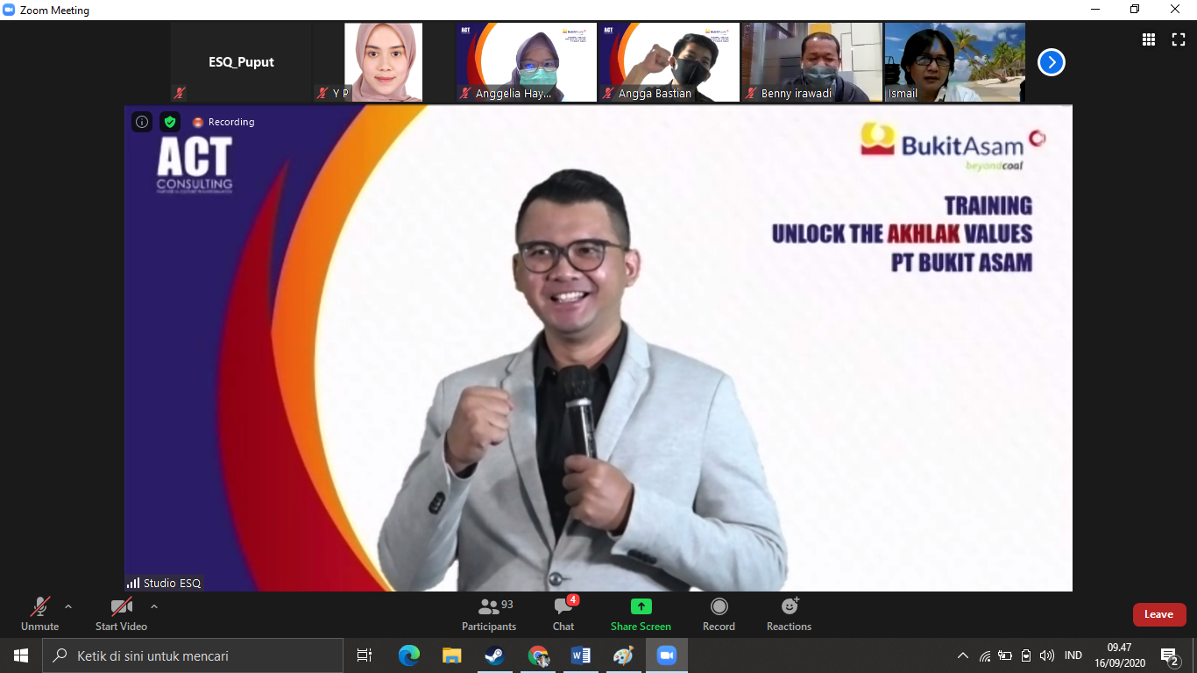Open the Participants panel
The image size is (1197, 673).
pyautogui.click(x=489, y=613)
